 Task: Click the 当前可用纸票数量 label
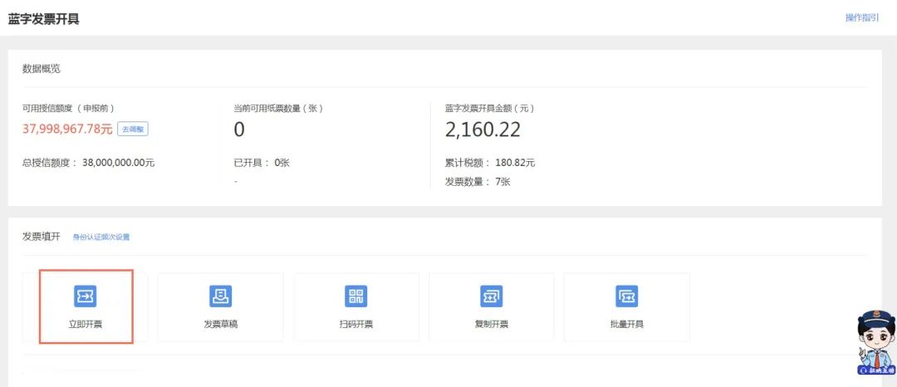[x=278, y=108]
